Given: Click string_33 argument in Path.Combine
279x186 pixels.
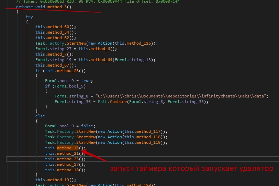Looking at the screenshot, I should click(x=193, y=102).
